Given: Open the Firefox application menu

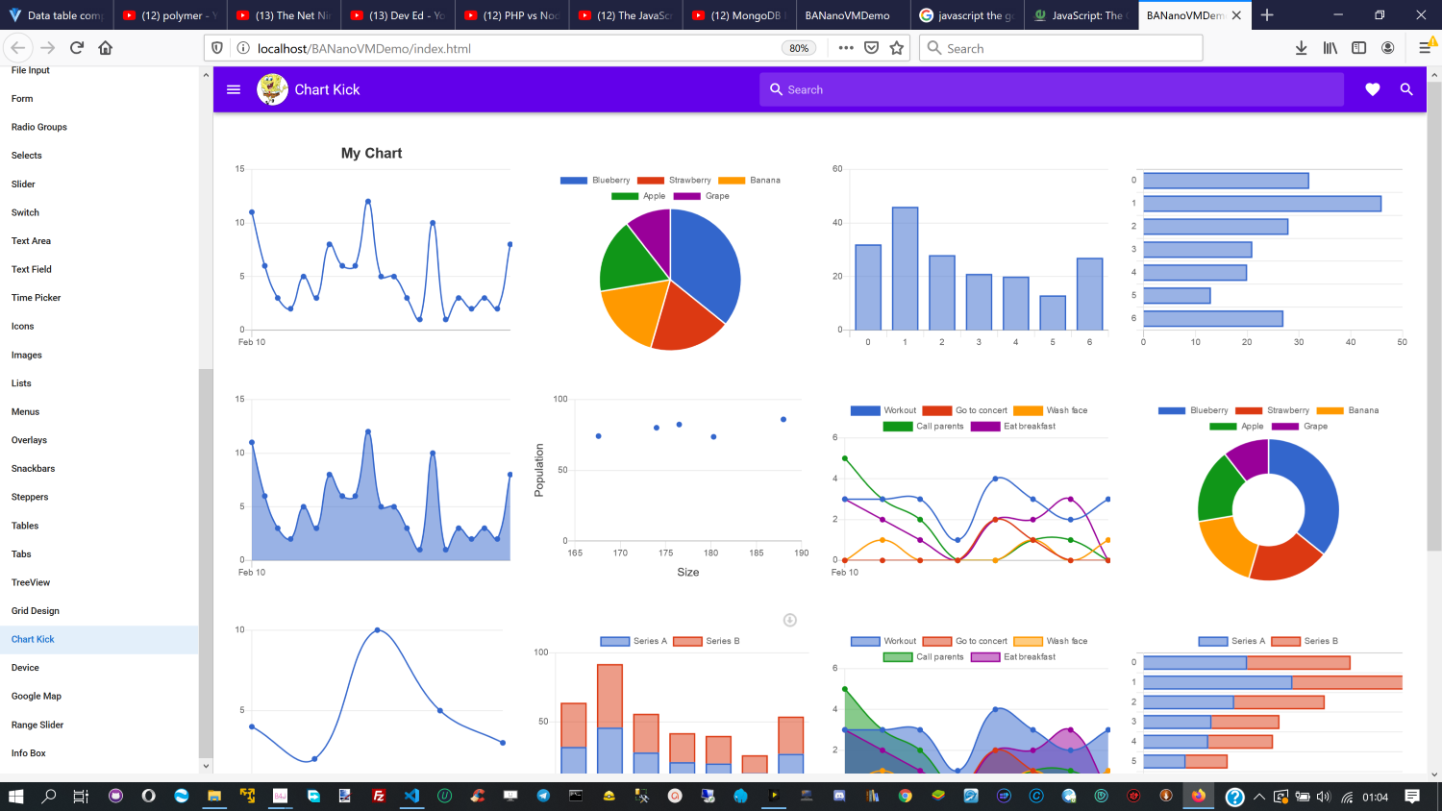Looking at the screenshot, I should (1426, 48).
